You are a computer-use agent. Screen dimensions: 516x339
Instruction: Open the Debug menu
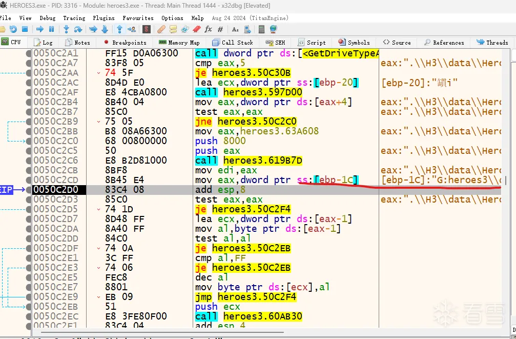(x=47, y=18)
